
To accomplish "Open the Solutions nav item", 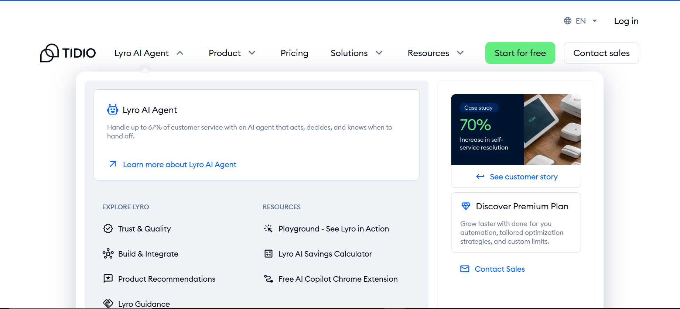I will pos(349,53).
